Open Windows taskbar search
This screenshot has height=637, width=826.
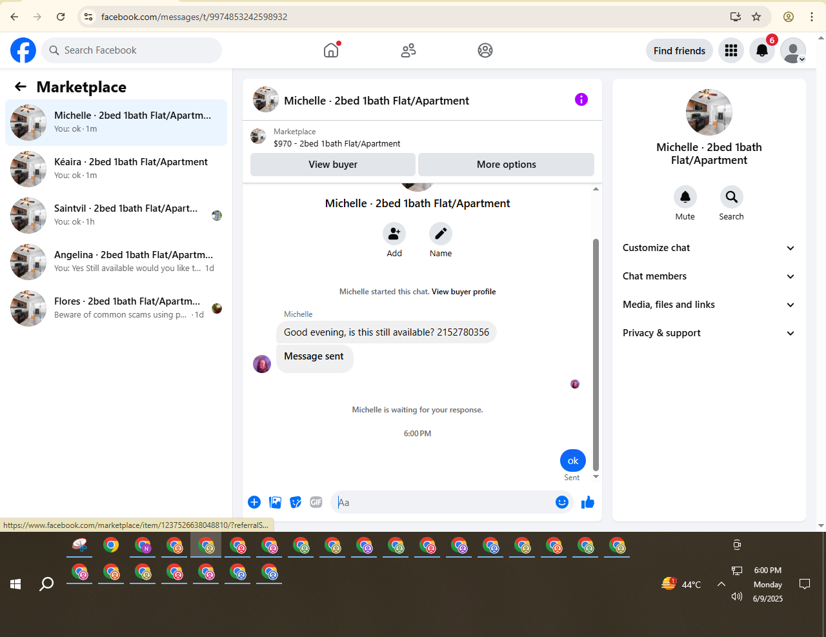click(x=46, y=584)
